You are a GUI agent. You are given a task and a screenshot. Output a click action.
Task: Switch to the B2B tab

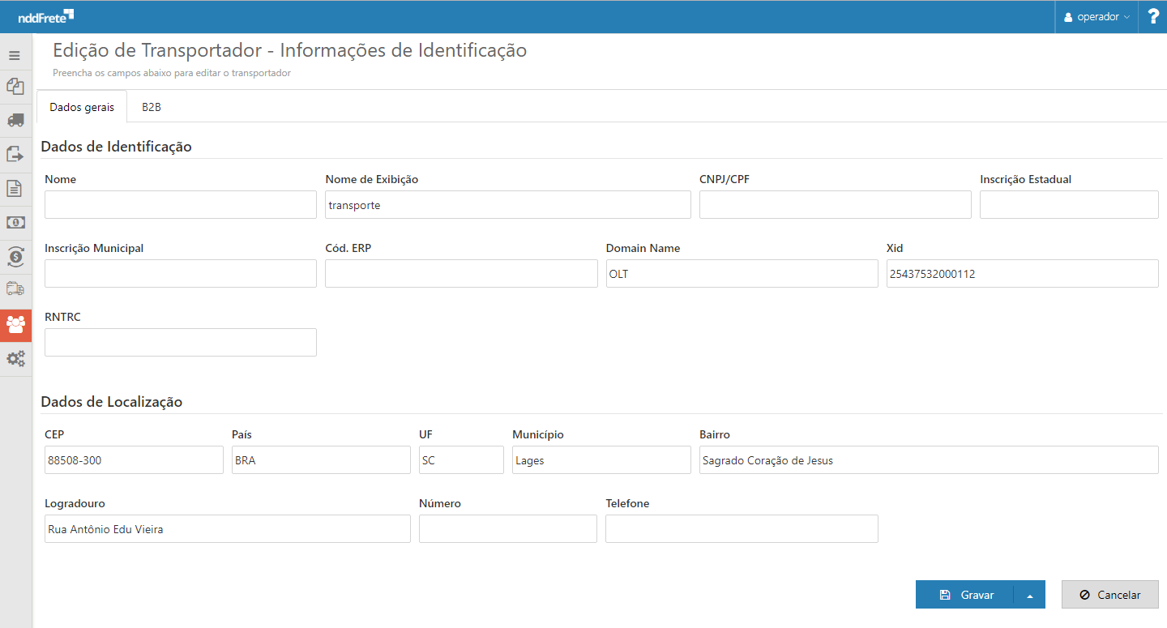152,107
